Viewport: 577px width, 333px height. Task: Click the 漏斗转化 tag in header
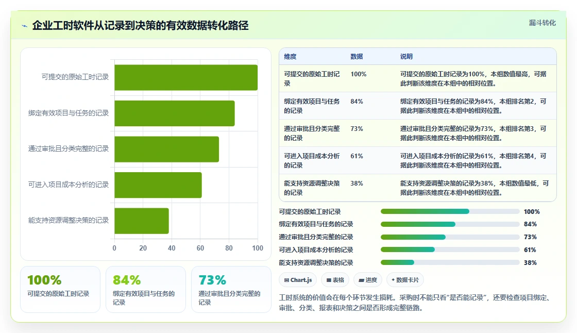[x=542, y=23]
